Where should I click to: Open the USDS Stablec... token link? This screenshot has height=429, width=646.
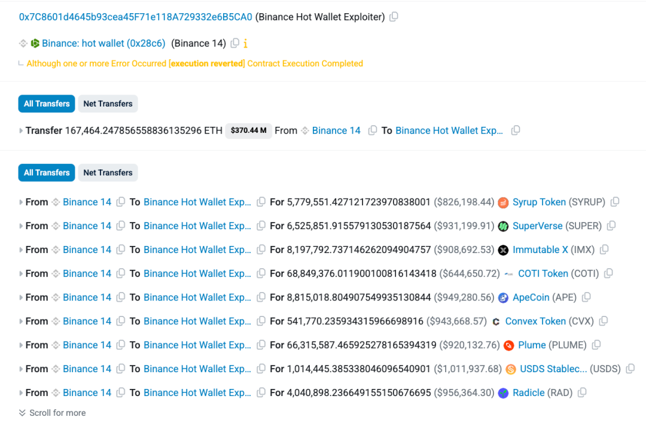[x=553, y=369]
